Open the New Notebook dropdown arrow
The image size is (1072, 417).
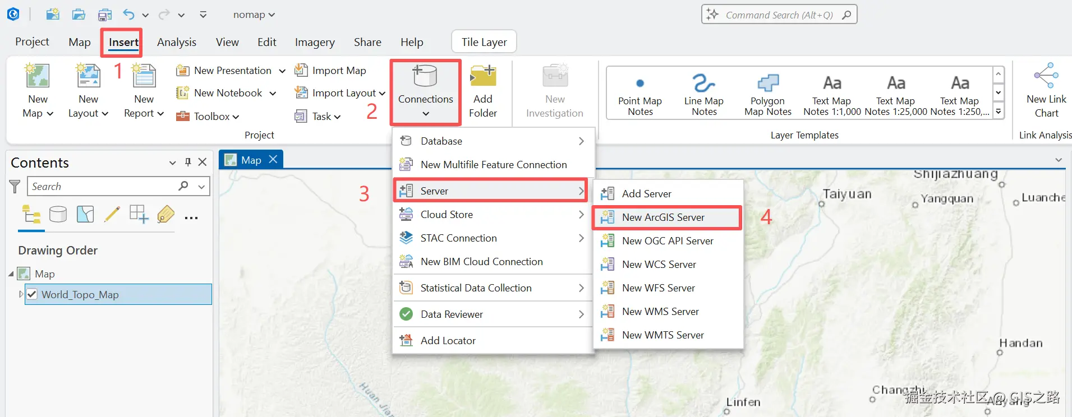click(273, 93)
